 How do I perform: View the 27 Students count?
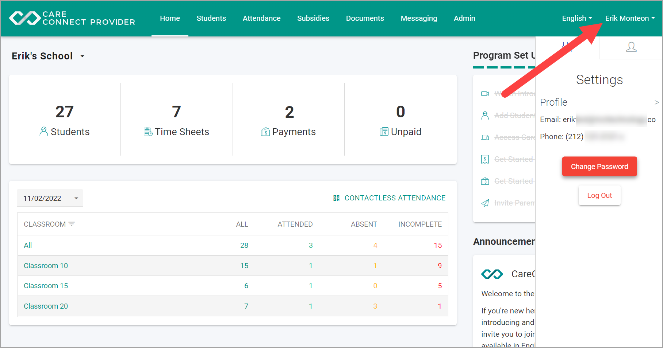click(64, 112)
